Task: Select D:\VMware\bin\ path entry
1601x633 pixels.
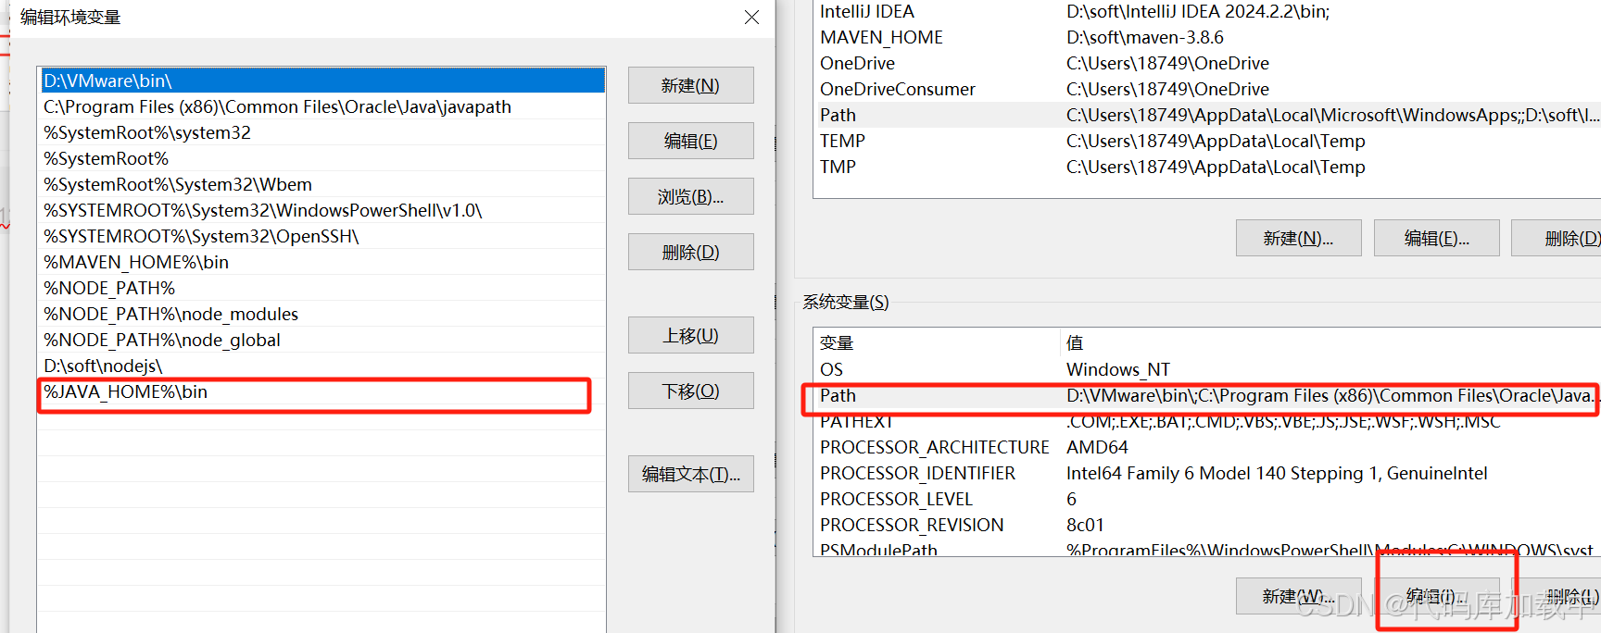Action: (x=322, y=81)
